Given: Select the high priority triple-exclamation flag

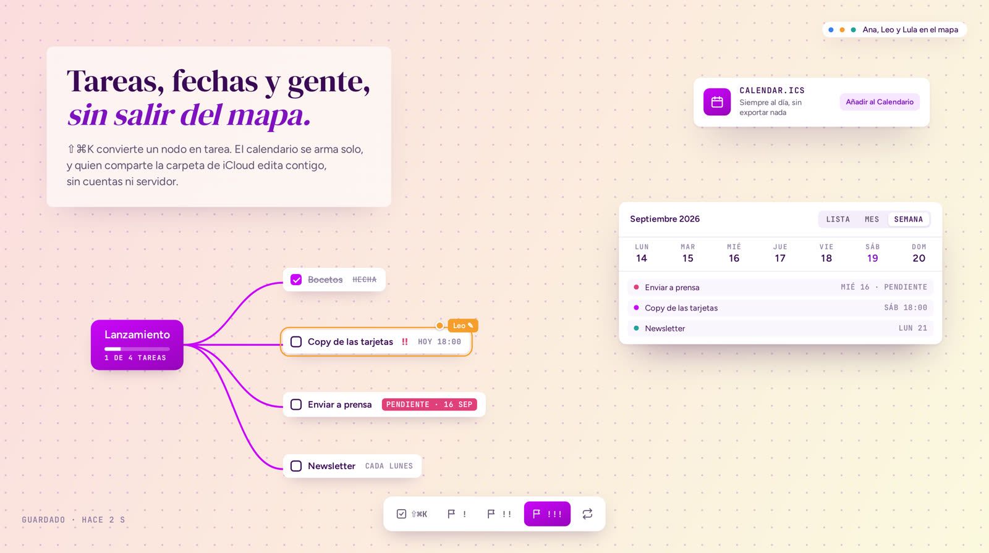Looking at the screenshot, I should [x=547, y=513].
